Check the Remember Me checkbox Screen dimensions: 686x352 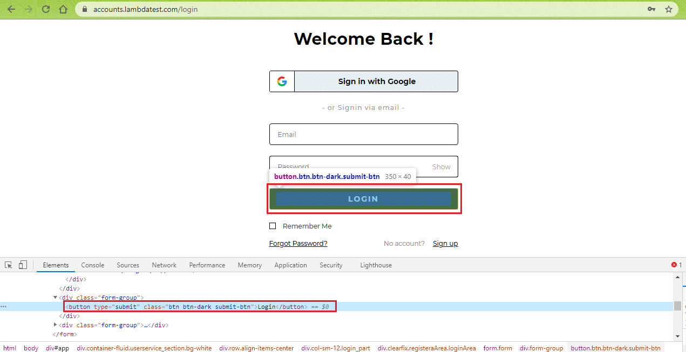[273, 226]
